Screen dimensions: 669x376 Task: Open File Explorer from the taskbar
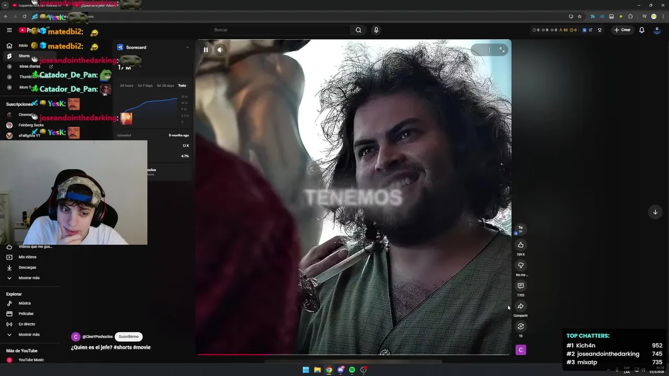(x=317, y=370)
